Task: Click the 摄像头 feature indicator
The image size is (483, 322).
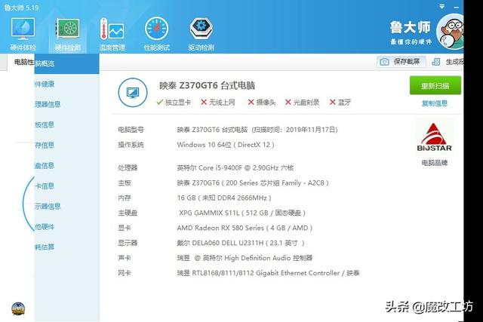Action: (x=262, y=103)
